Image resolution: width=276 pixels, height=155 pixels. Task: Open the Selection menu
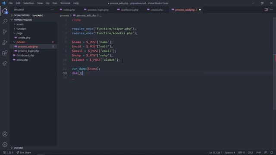(29, 3)
